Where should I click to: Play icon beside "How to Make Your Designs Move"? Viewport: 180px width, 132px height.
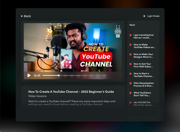coord(131,54)
